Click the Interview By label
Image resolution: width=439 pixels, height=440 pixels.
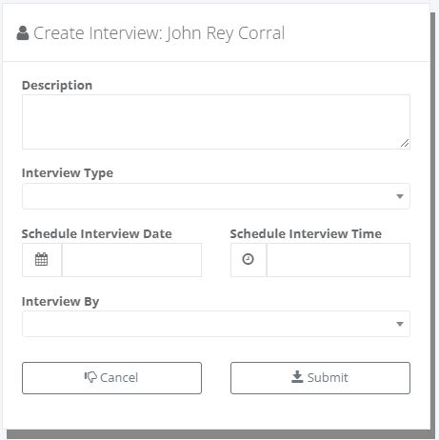click(x=60, y=302)
